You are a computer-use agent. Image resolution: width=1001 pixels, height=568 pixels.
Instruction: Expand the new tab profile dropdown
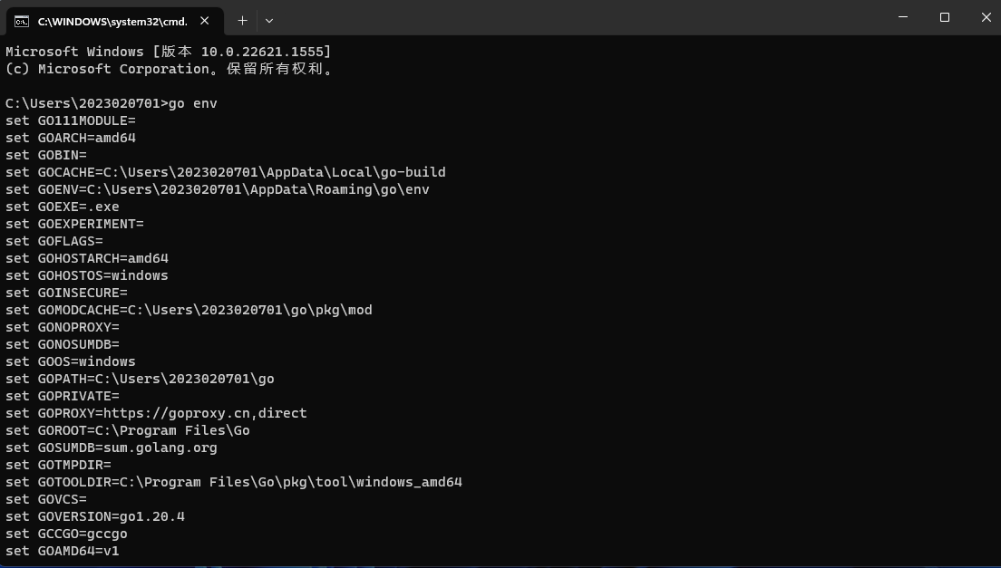tap(269, 21)
